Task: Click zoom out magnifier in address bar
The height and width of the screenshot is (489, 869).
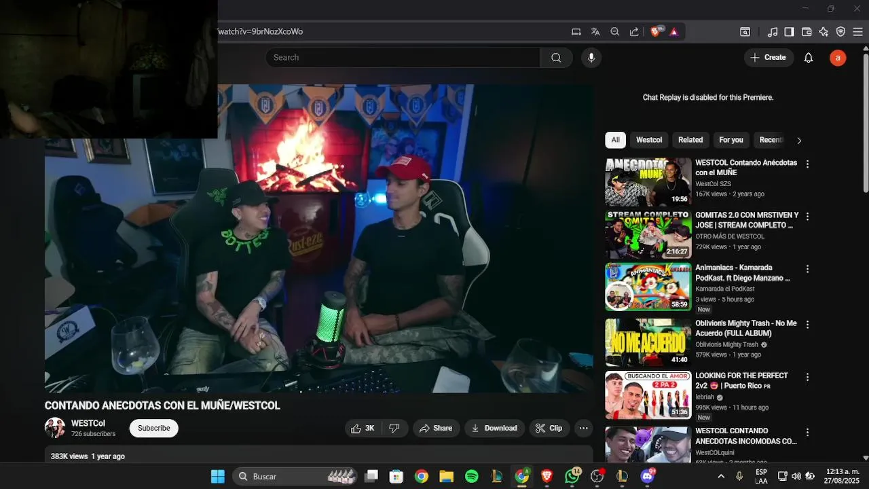Action: coord(615,31)
